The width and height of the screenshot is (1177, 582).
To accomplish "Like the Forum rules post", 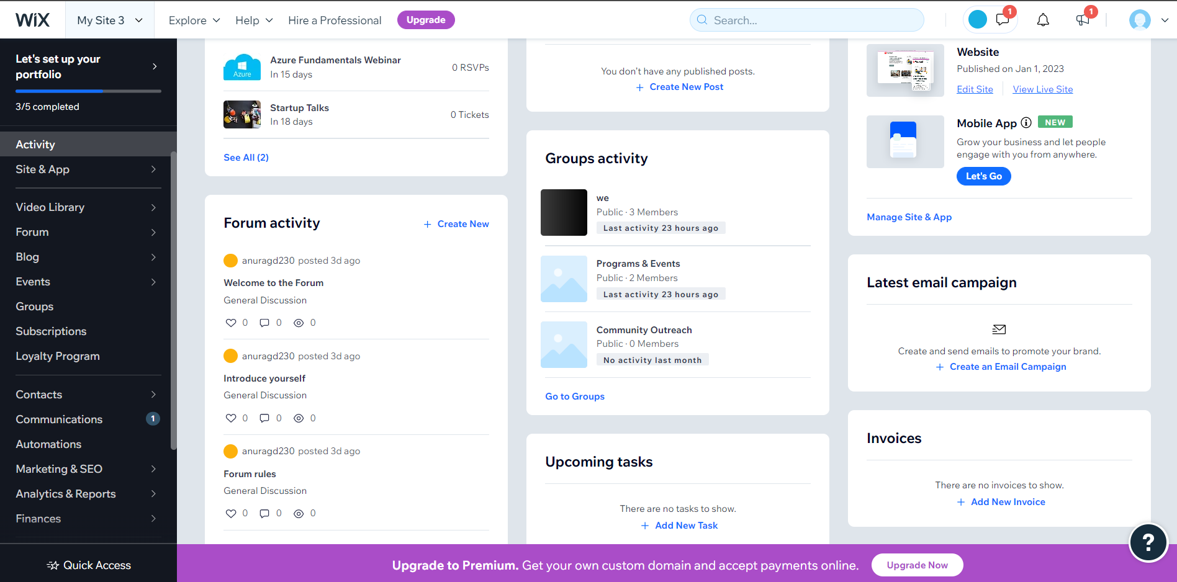I will pyautogui.click(x=231, y=513).
